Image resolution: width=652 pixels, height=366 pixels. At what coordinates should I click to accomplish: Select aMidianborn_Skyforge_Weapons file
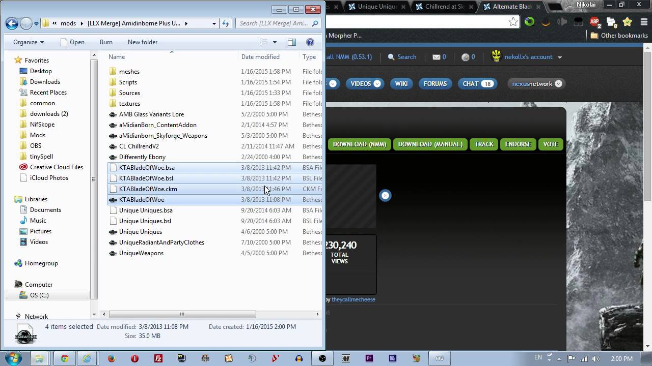[x=163, y=136]
